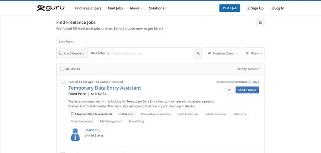Click the Order Processing tag
This screenshot has width=321, height=153.
[x=82, y=121]
